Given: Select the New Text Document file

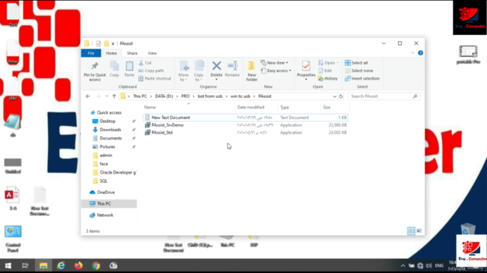Looking at the screenshot, I should (245, 118).
